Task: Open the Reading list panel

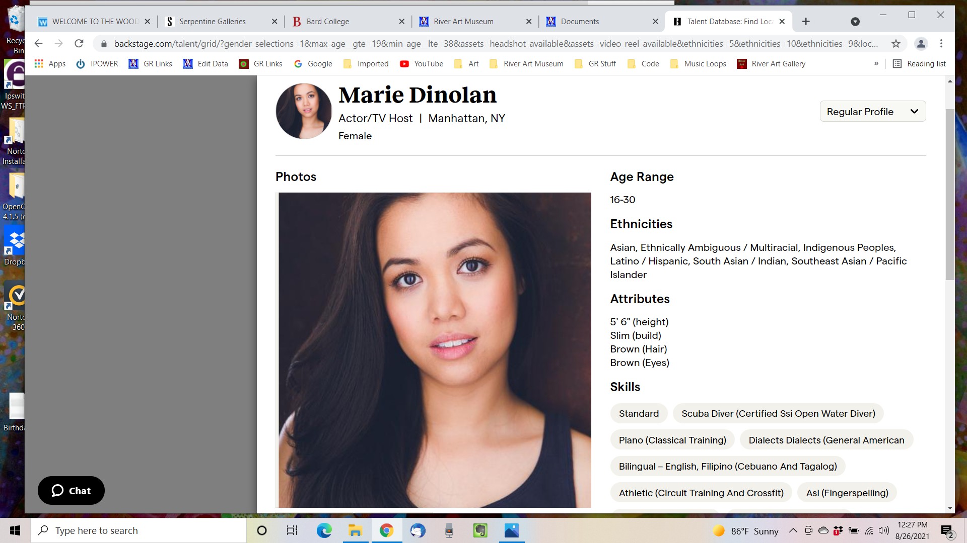Action: click(919, 64)
